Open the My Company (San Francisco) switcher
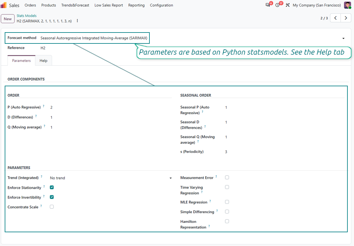Image resolution: width=354 pixels, height=246 pixels. (x=317, y=5)
